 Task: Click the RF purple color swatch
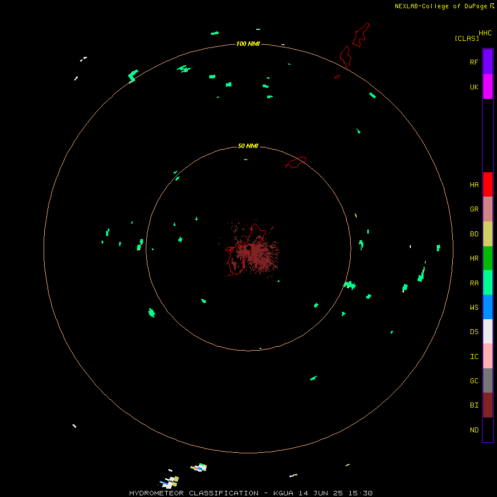[488, 61]
